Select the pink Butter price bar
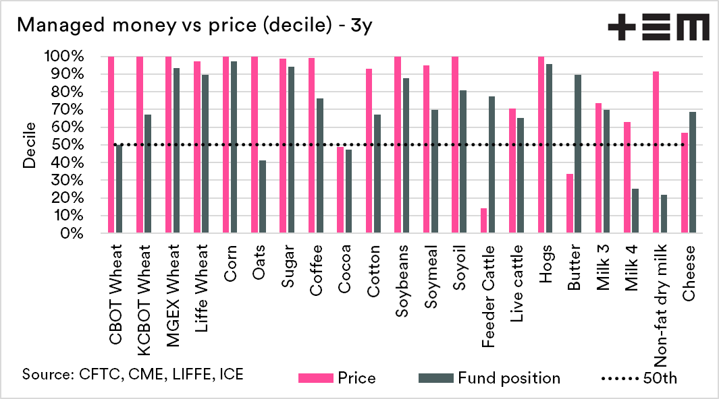This screenshot has width=719, height=399. 570,204
